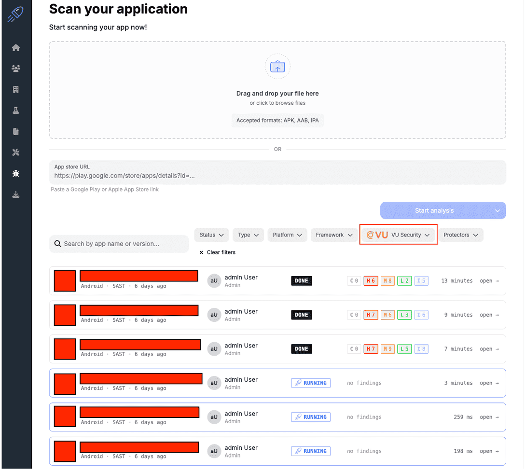
Task: Open the Platform filter dropdown
Action: [287, 235]
